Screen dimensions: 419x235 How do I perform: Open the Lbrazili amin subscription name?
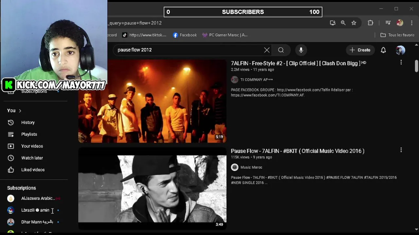(x=35, y=210)
